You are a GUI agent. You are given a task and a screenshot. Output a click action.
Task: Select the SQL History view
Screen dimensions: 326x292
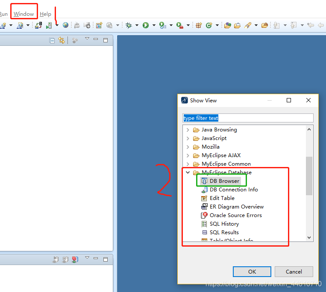click(x=220, y=223)
